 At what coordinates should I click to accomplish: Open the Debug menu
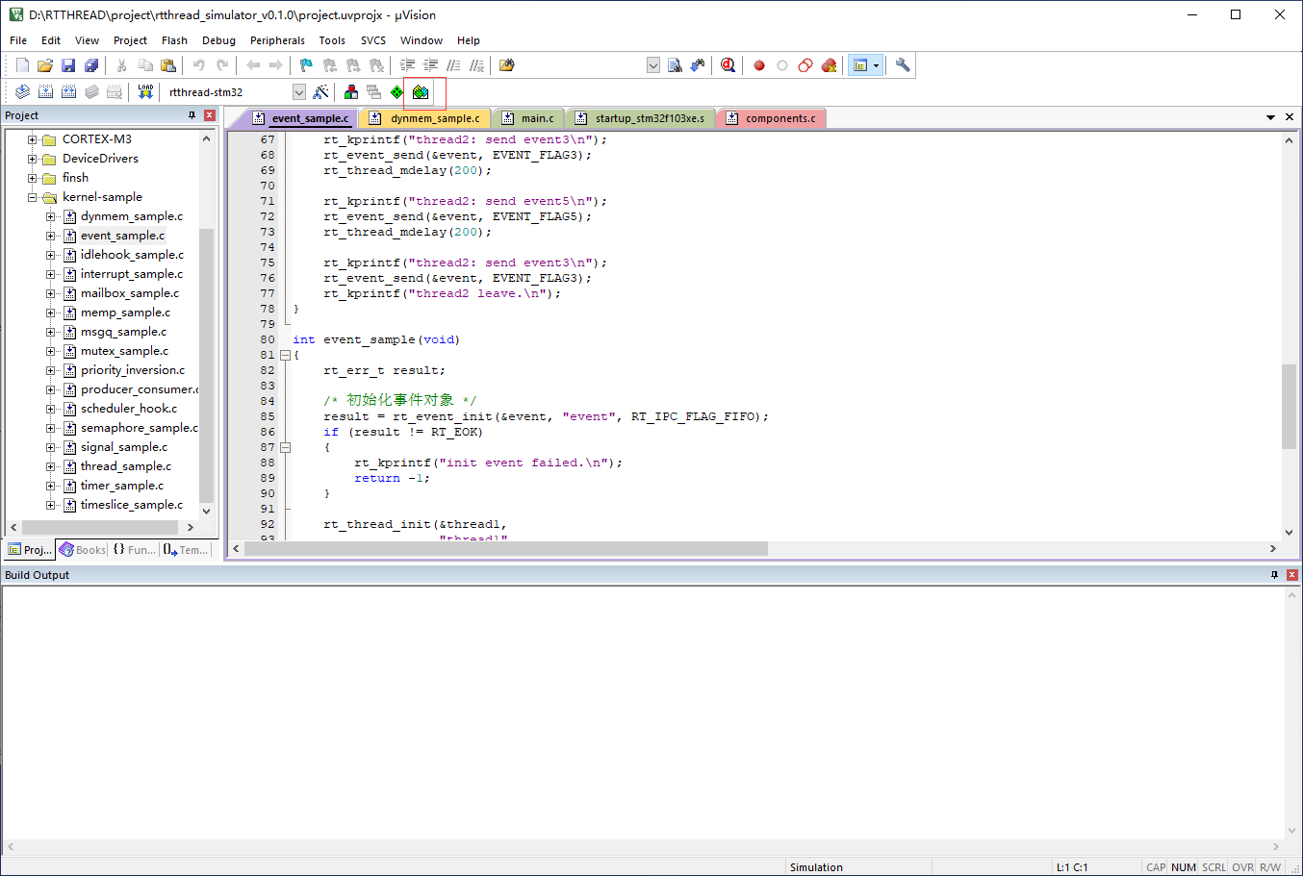218,40
